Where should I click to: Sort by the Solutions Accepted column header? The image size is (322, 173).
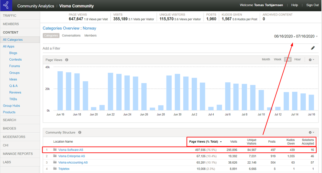[308, 142]
